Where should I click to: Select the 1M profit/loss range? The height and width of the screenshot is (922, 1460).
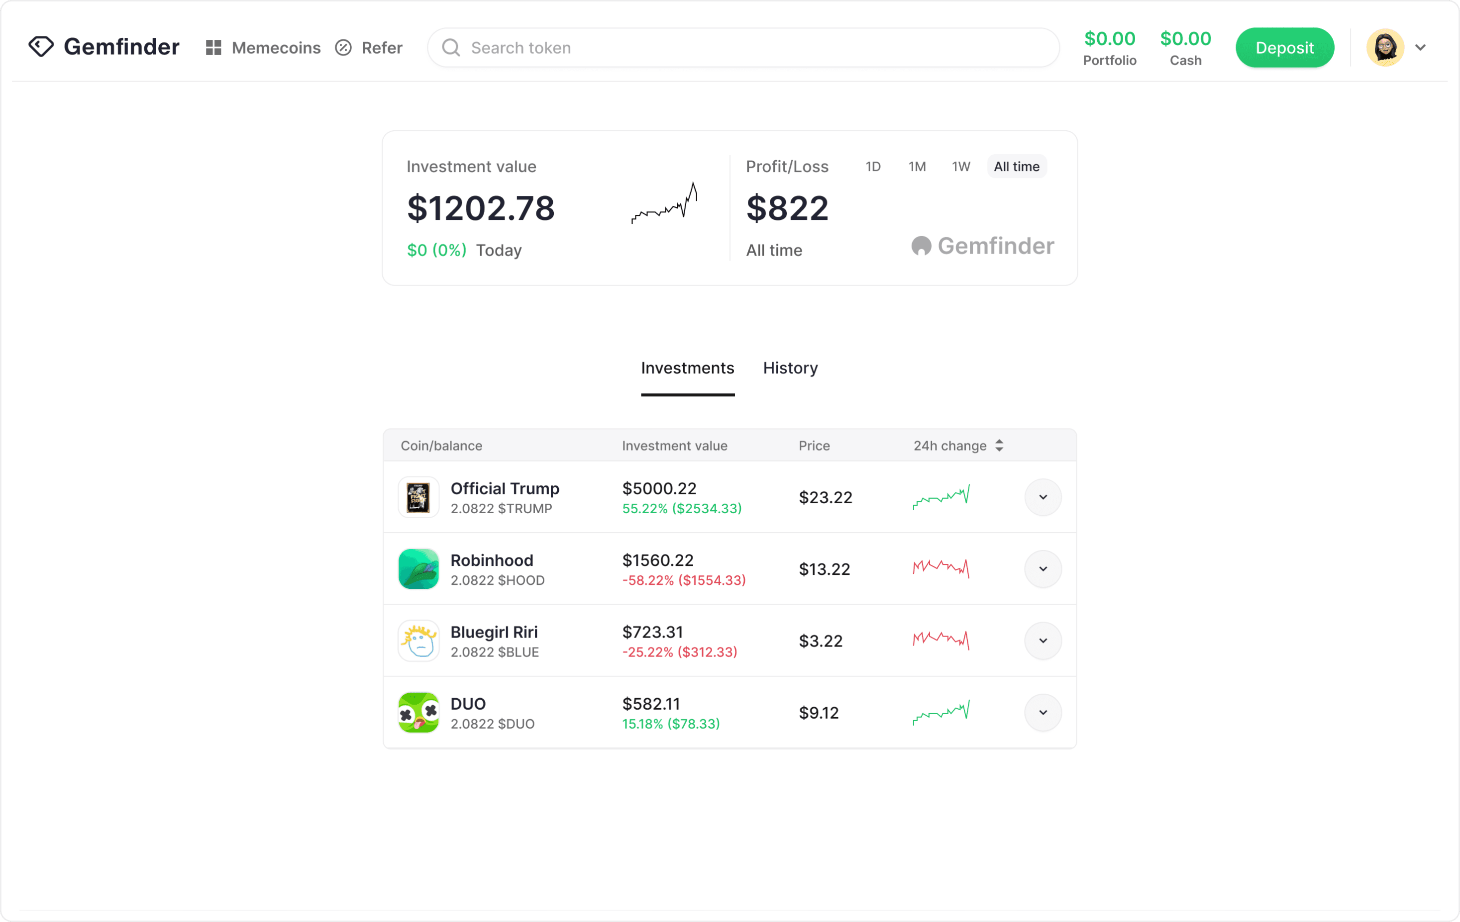coord(917,167)
